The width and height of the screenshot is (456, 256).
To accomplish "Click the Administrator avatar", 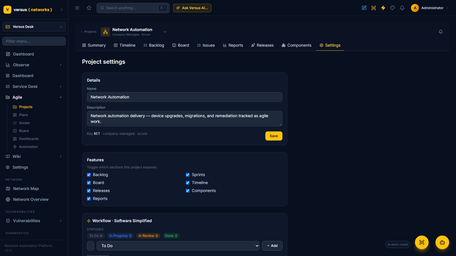I will tap(415, 8).
